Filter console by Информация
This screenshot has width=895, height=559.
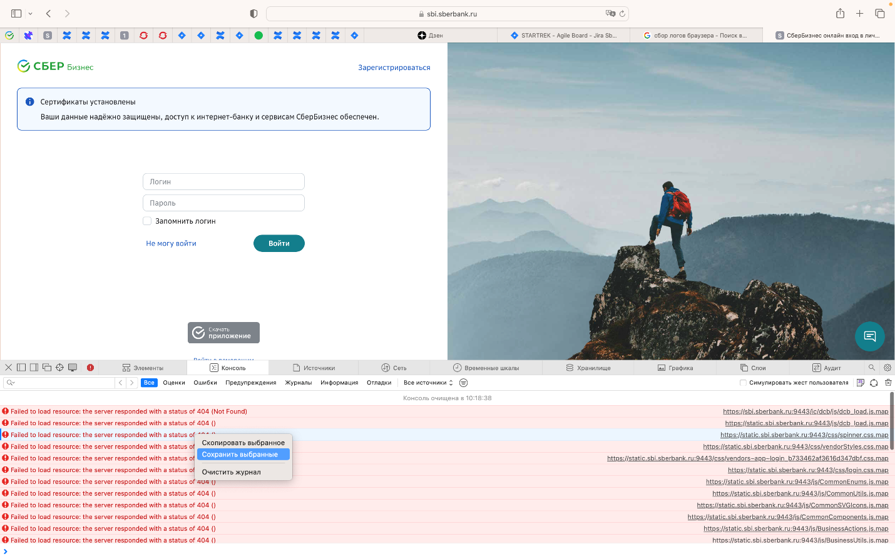click(x=339, y=383)
